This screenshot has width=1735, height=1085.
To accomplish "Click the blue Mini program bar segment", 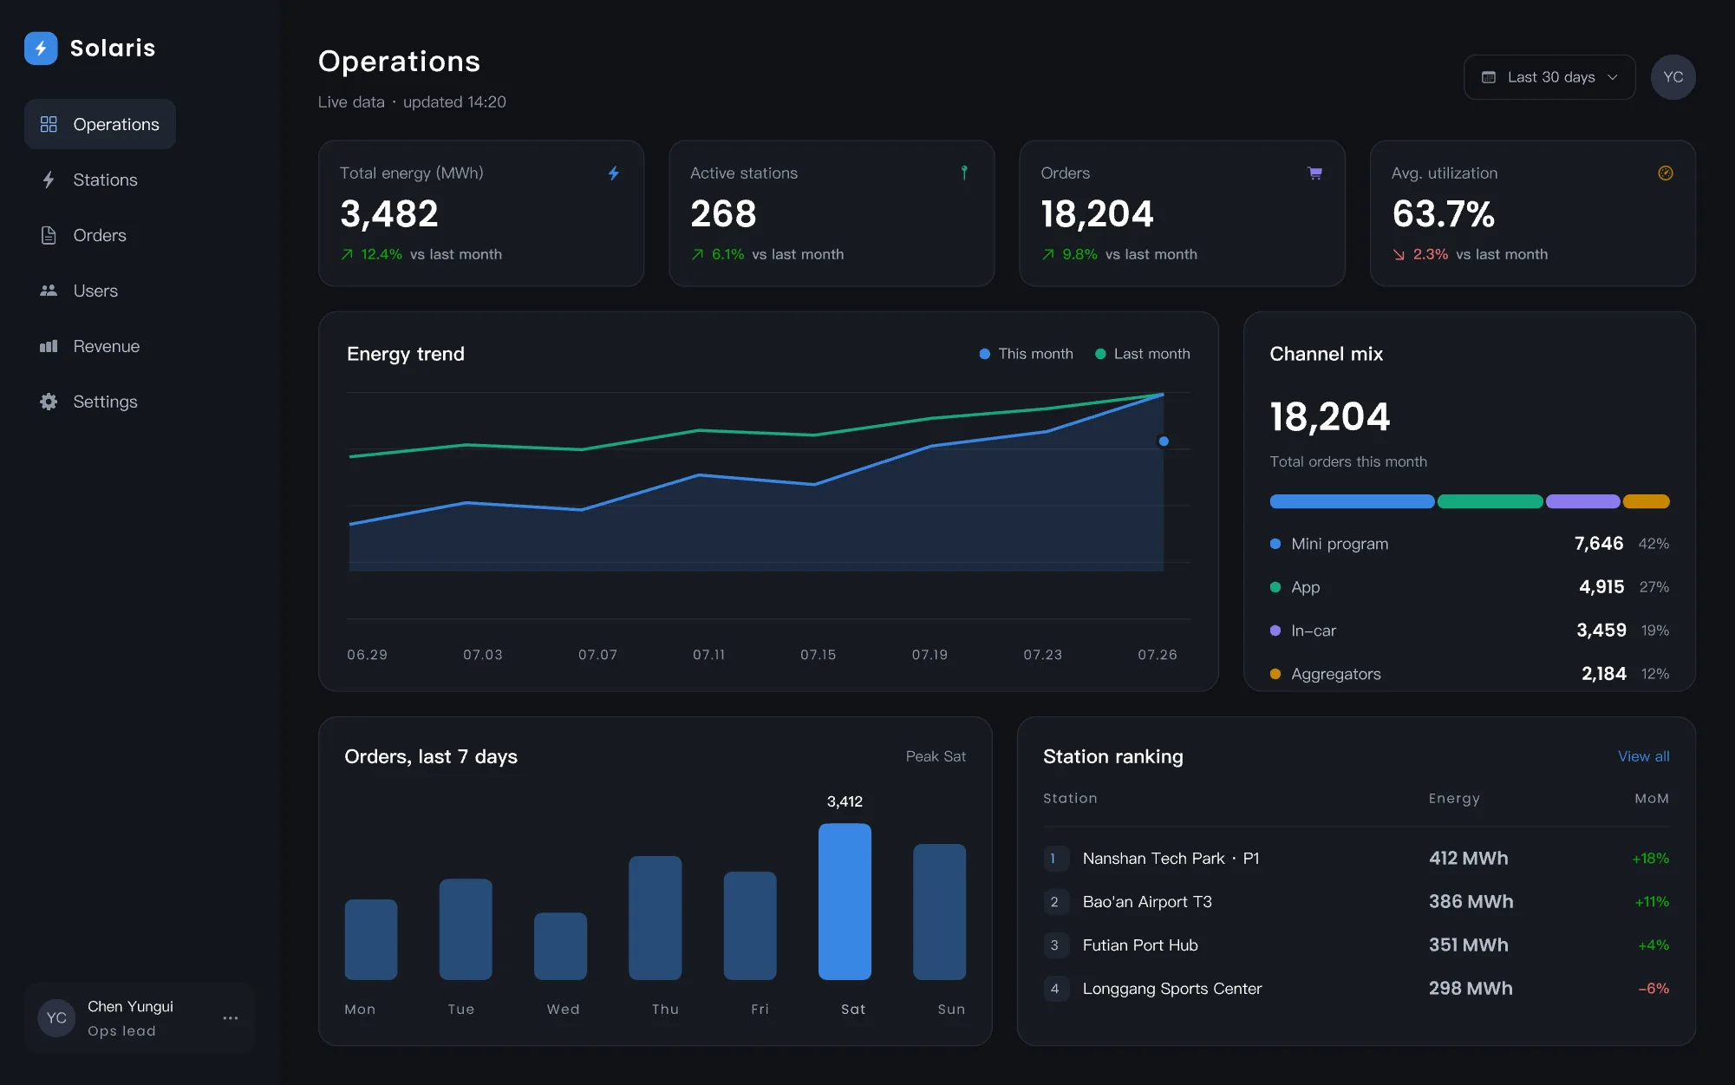I will pyautogui.click(x=1352, y=501).
